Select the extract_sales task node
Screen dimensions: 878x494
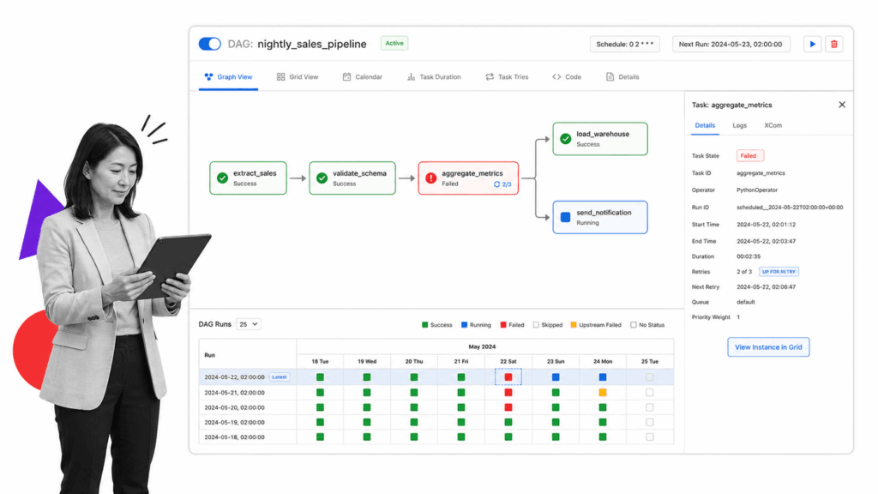248,178
